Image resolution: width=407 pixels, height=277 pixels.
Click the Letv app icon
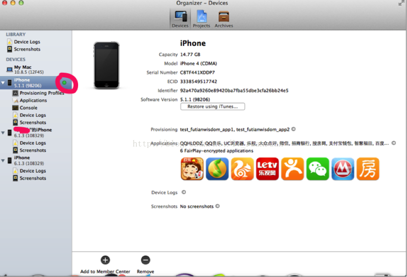click(267, 169)
